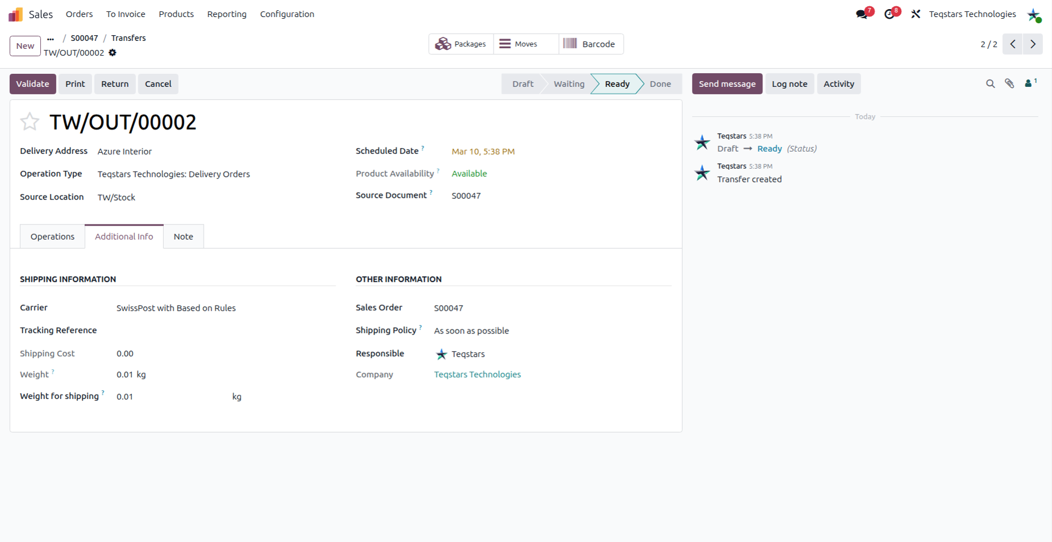The image size is (1052, 542).
Task: Open the Packages smart button
Action: pyautogui.click(x=461, y=44)
